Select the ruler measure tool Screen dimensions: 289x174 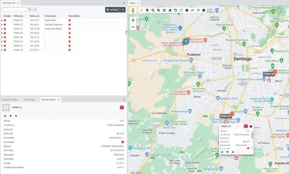click(193, 11)
